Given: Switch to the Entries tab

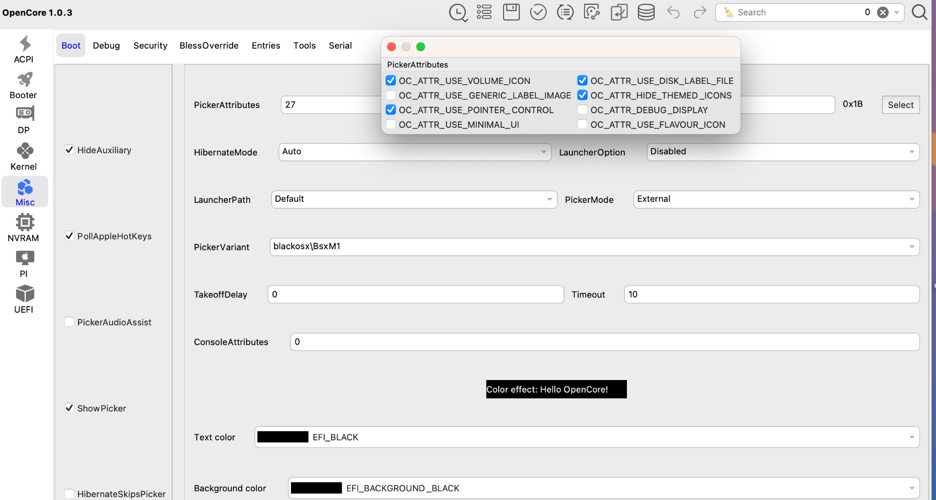Looking at the screenshot, I should coord(266,45).
